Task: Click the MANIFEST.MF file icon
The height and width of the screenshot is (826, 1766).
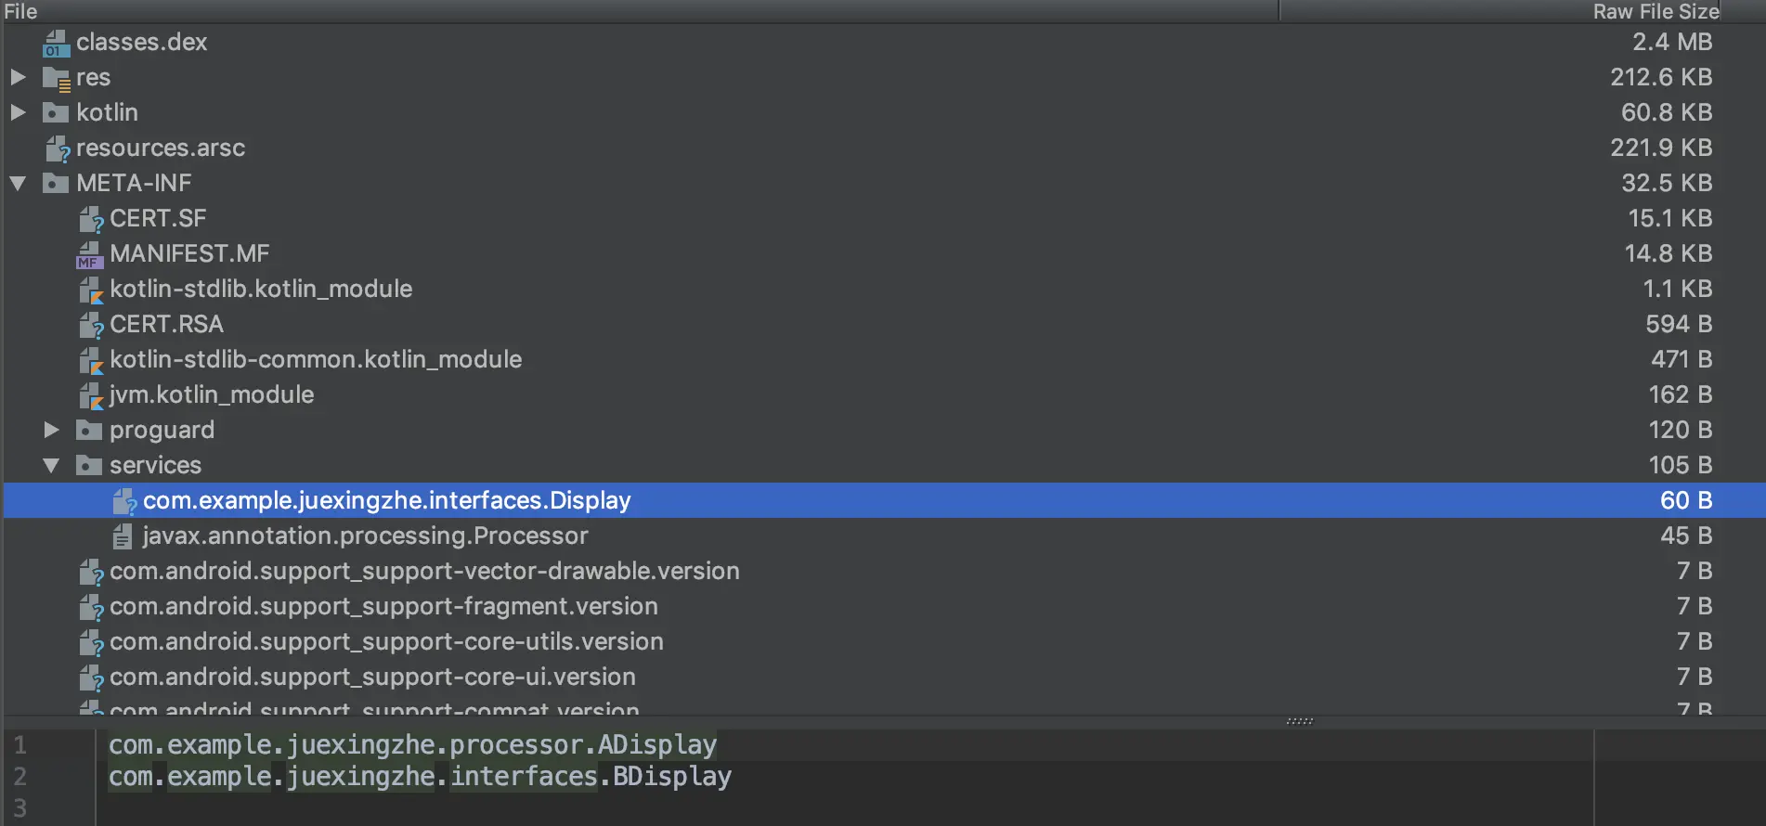Action: point(89,254)
